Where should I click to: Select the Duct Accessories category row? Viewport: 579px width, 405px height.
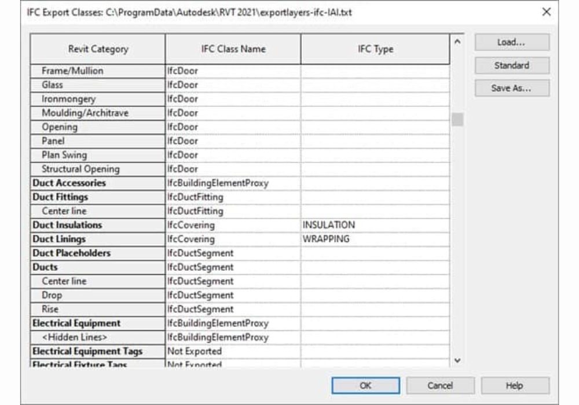[x=69, y=183]
